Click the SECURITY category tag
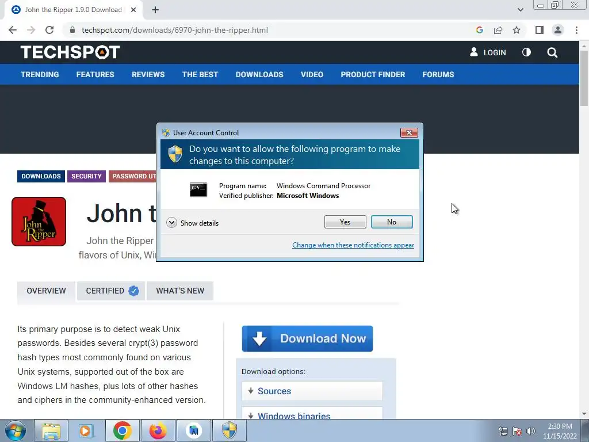Viewport: 589px width, 442px height. (x=86, y=176)
